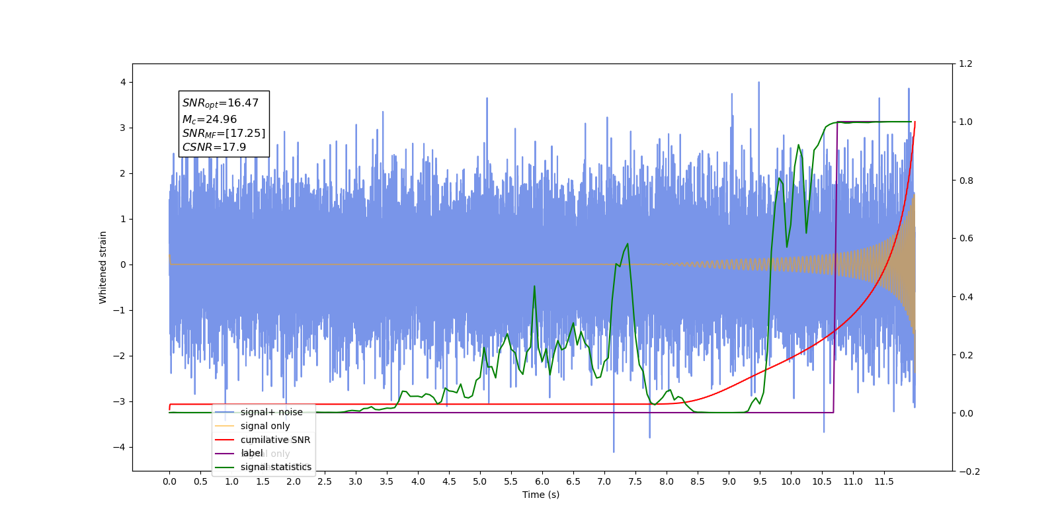Viewport: 1058px width, 529px height.
Task: Click the Mc=24.96 annotation line
Action: (x=210, y=119)
